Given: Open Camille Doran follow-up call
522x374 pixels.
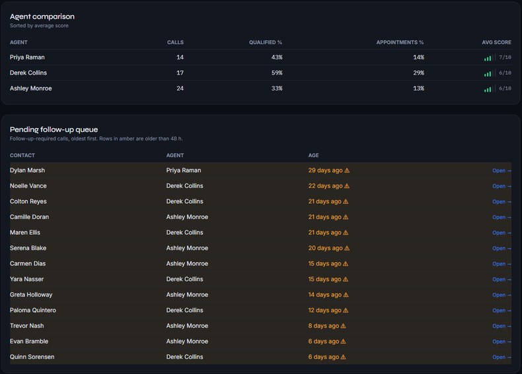Looking at the screenshot, I should click(x=502, y=217).
